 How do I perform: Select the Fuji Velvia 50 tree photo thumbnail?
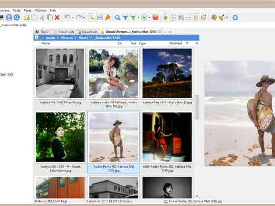pyautogui.click(x=167, y=73)
